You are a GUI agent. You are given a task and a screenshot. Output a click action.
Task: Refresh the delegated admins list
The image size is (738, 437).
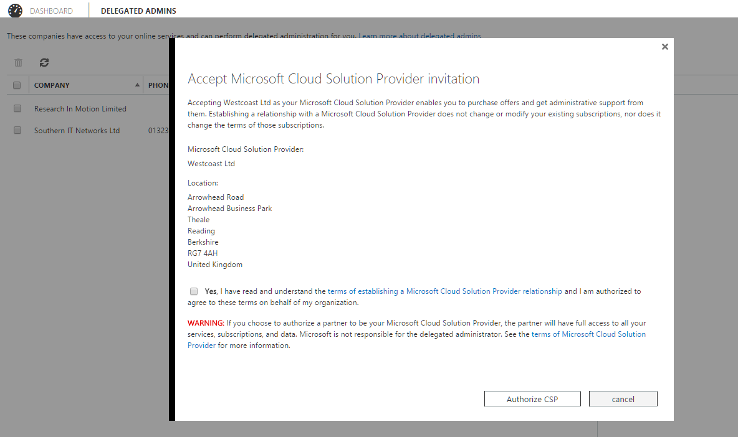pos(44,62)
